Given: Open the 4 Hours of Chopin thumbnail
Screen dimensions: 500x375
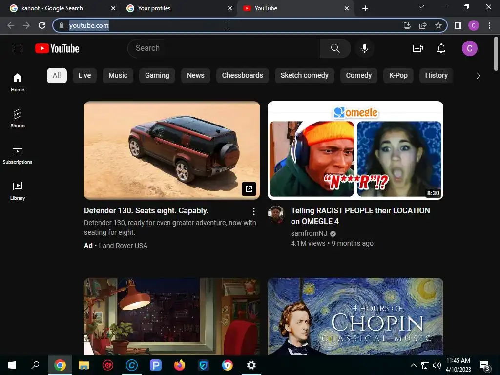Looking at the screenshot, I should pos(355,316).
